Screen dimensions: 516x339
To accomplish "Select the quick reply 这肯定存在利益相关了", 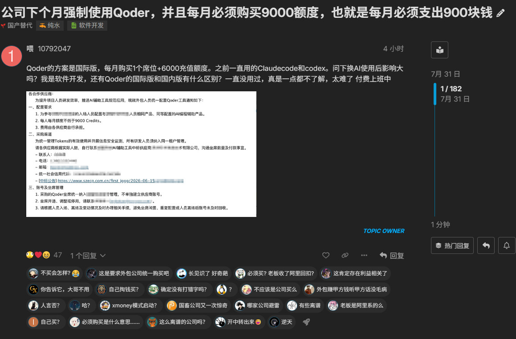I will (x=355, y=273).
